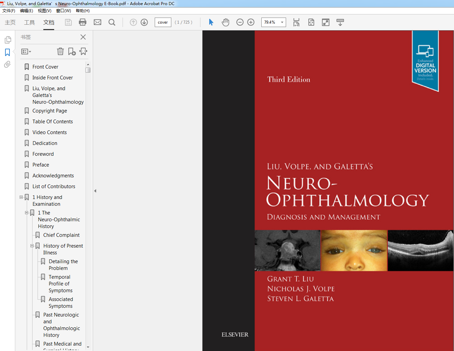Click the Zoom in plus icon
Viewport: 454px width, 351px height.
point(251,22)
